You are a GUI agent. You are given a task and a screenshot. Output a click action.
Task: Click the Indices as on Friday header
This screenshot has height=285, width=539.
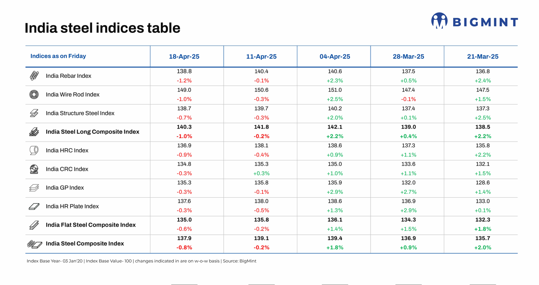coord(58,56)
